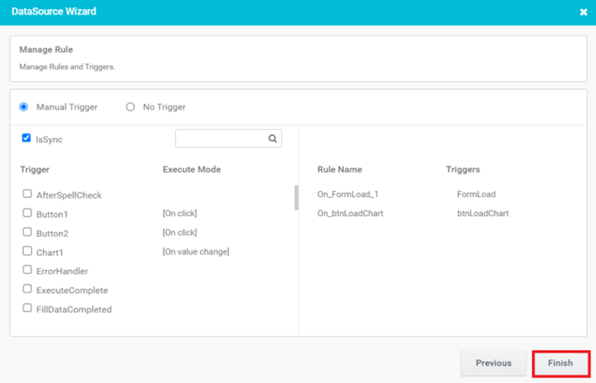The height and width of the screenshot is (383, 596).
Task: Select the On_btnLoadChart rule row
Action: [x=413, y=213]
